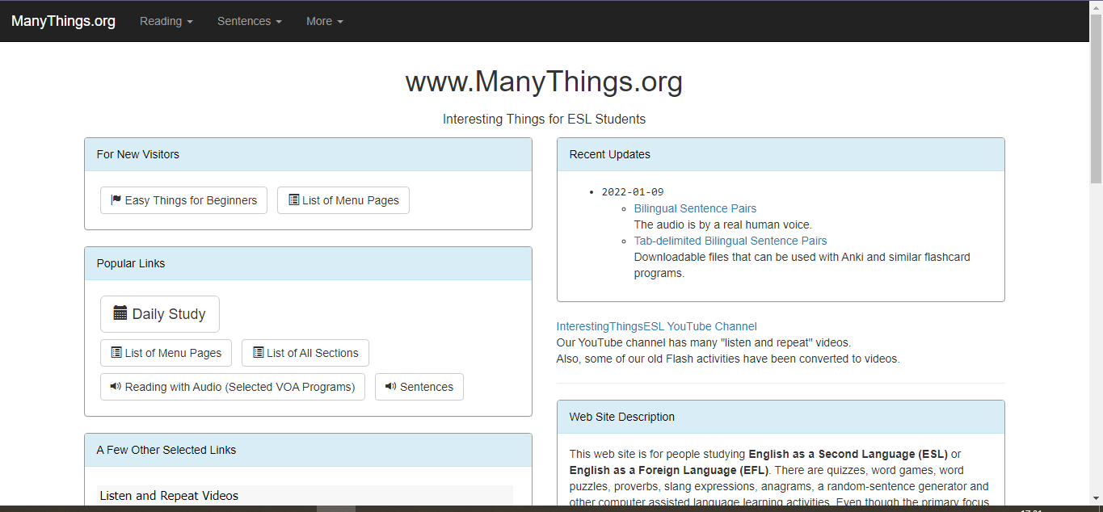
Task: Open the ManyThings.org brand link
Action: pos(63,21)
